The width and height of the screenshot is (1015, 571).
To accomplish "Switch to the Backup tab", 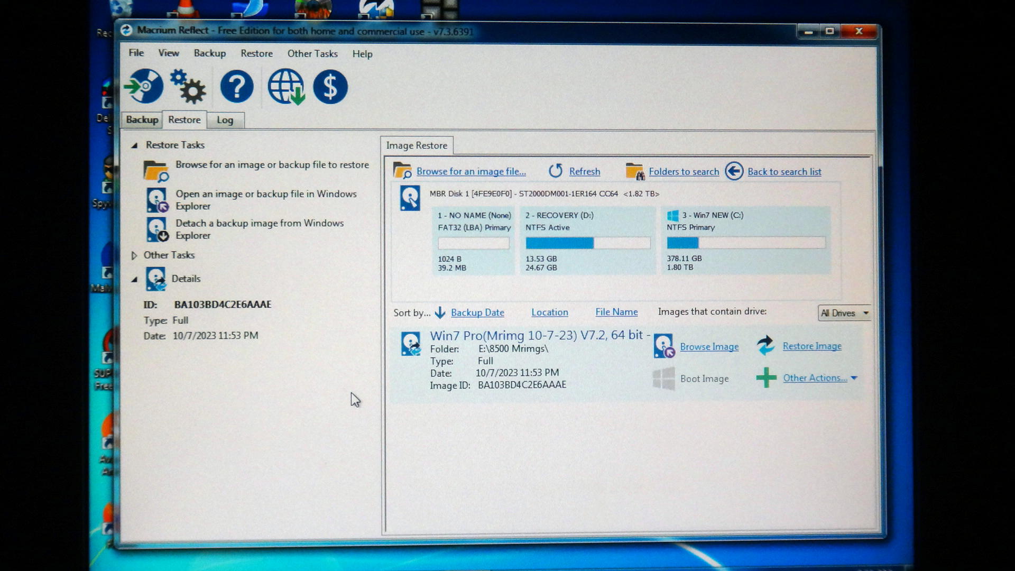I will 142,119.
